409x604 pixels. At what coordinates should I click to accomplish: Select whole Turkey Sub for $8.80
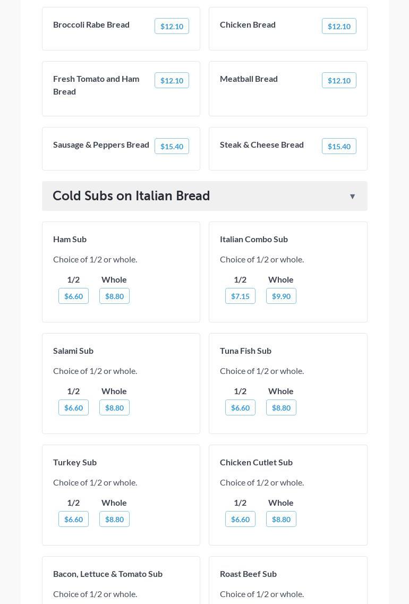(x=114, y=519)
